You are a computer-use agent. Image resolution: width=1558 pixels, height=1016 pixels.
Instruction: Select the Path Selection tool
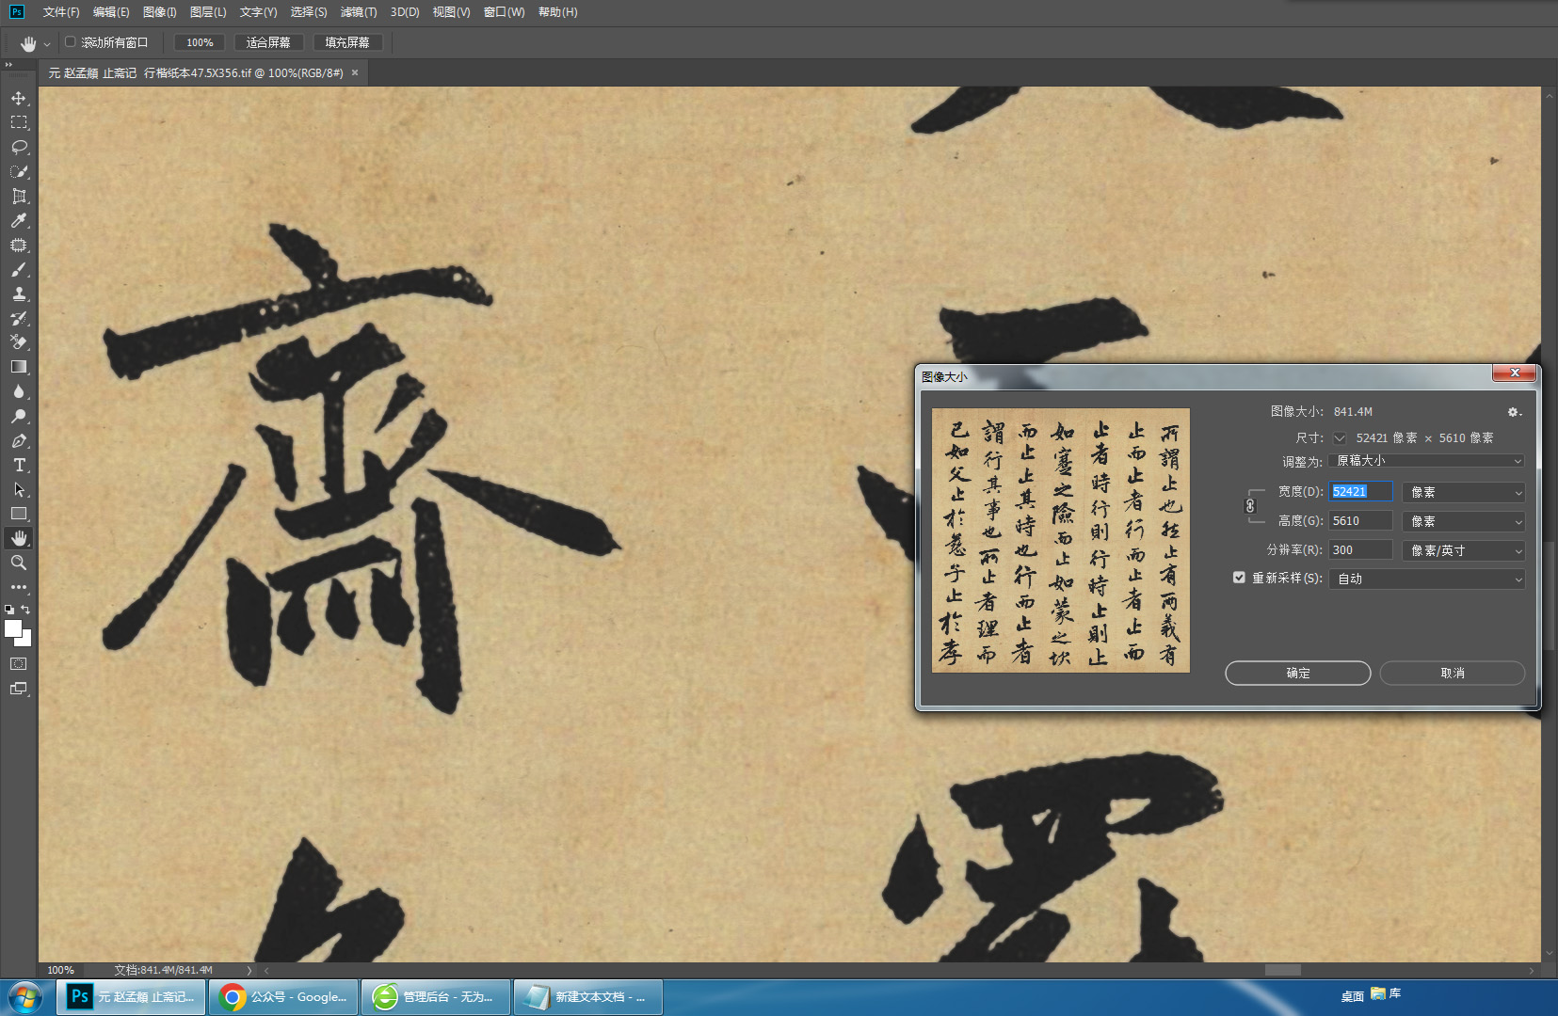19,489
